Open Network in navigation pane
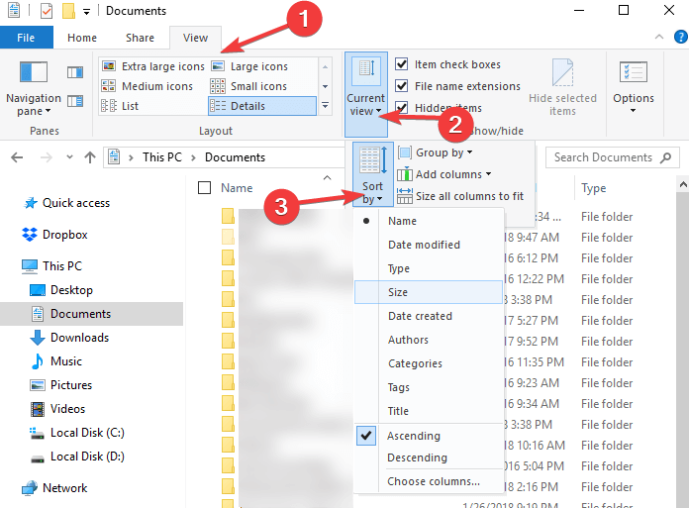 54,488
